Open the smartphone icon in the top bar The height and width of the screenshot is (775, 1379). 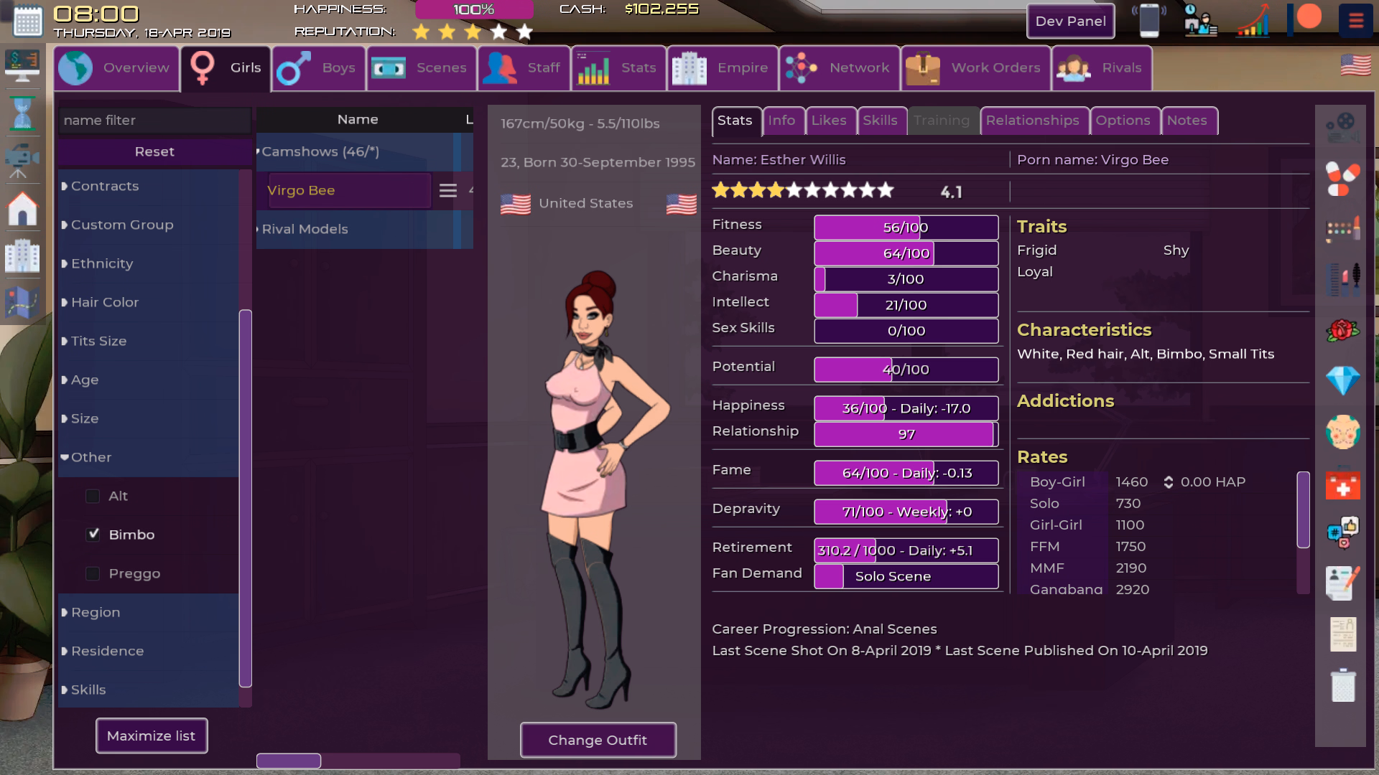click(x=1148, y=21)
